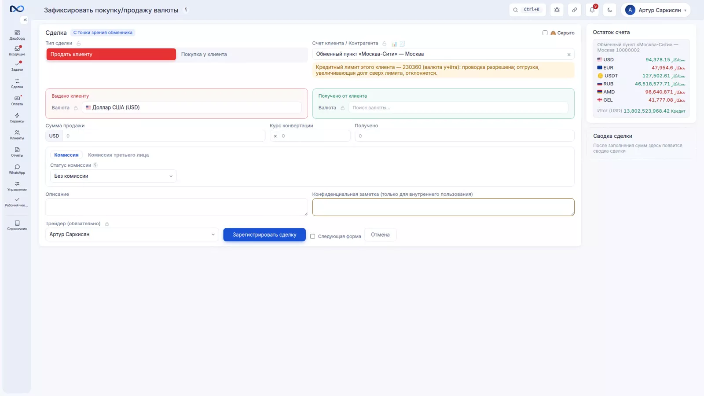Open the WhatsApp sidebar icon
Image resolution: width=704 pixels, height=396 pixels.
tap(17, 169)
